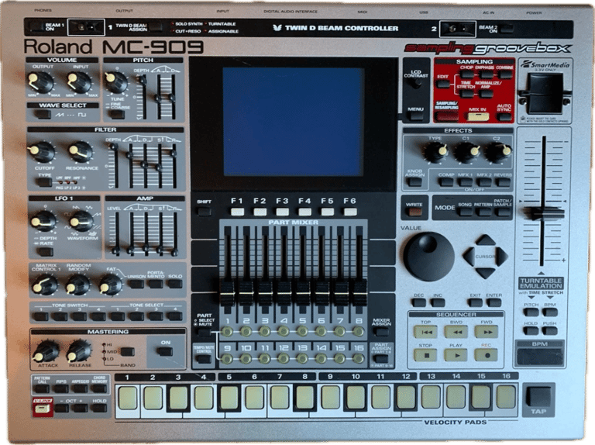The width and height of the screenshot is (595, 445).
Task: Jump to start with TOP button
Action: pyautogui.click(x=425, y=332)
